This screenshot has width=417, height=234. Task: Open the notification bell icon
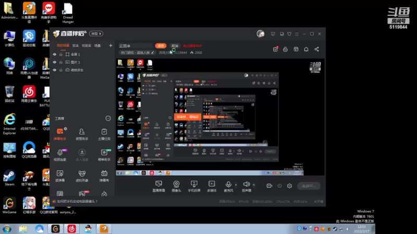click(306, 49)
